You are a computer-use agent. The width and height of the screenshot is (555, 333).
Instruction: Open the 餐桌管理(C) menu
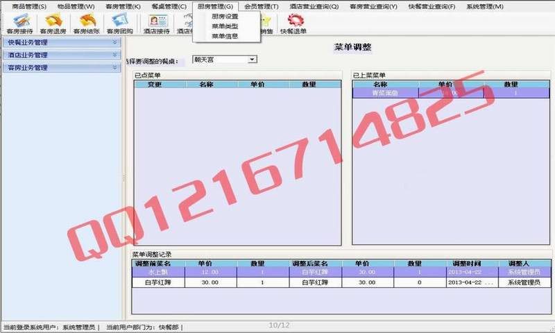click(169, 6)
